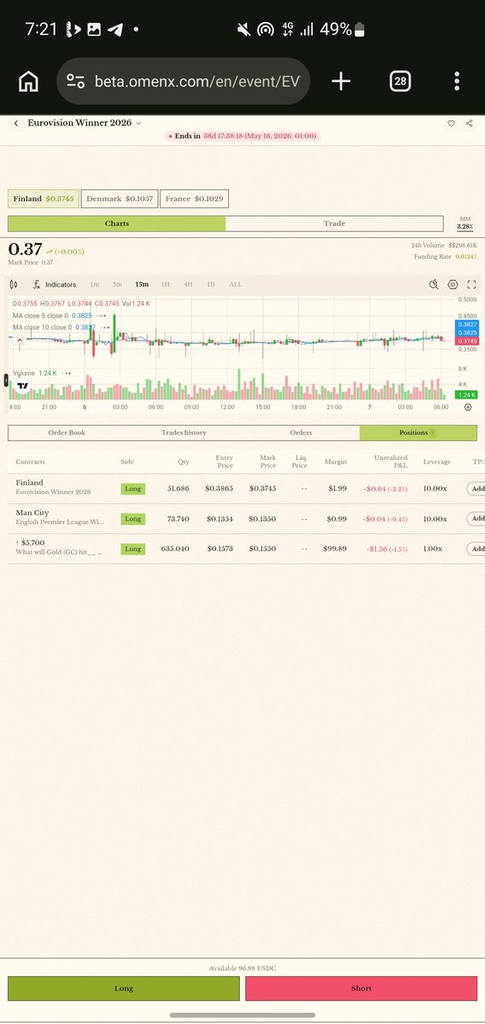Click the Unrealized P&L column header

391,462
